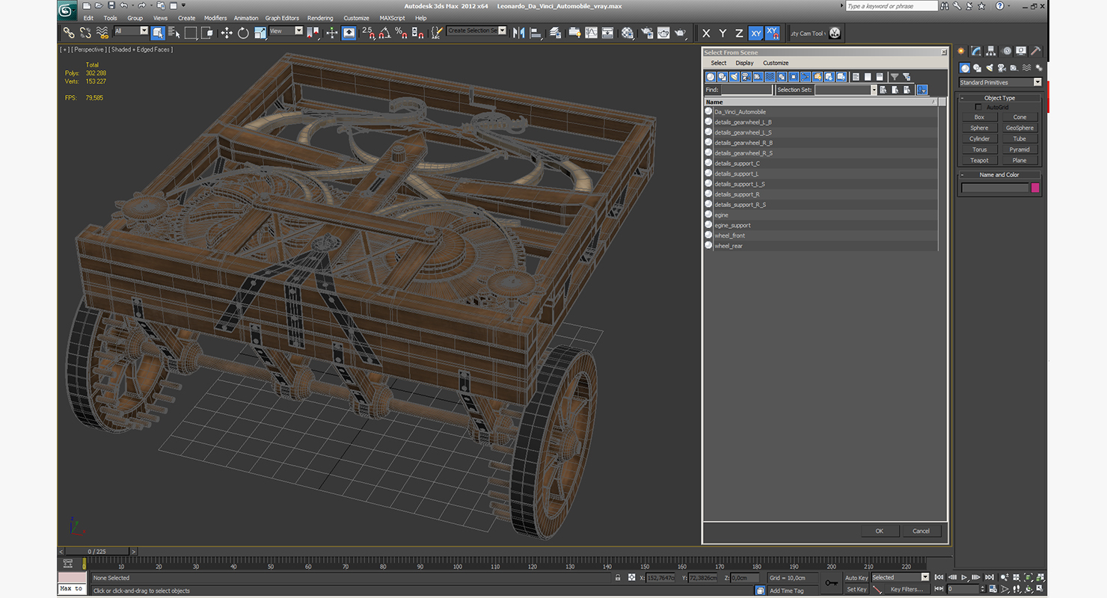Click the GeoSphere primitive button
This screenshot has height=598, width=1107.
pyautogui.click(x=1019, y=128)
